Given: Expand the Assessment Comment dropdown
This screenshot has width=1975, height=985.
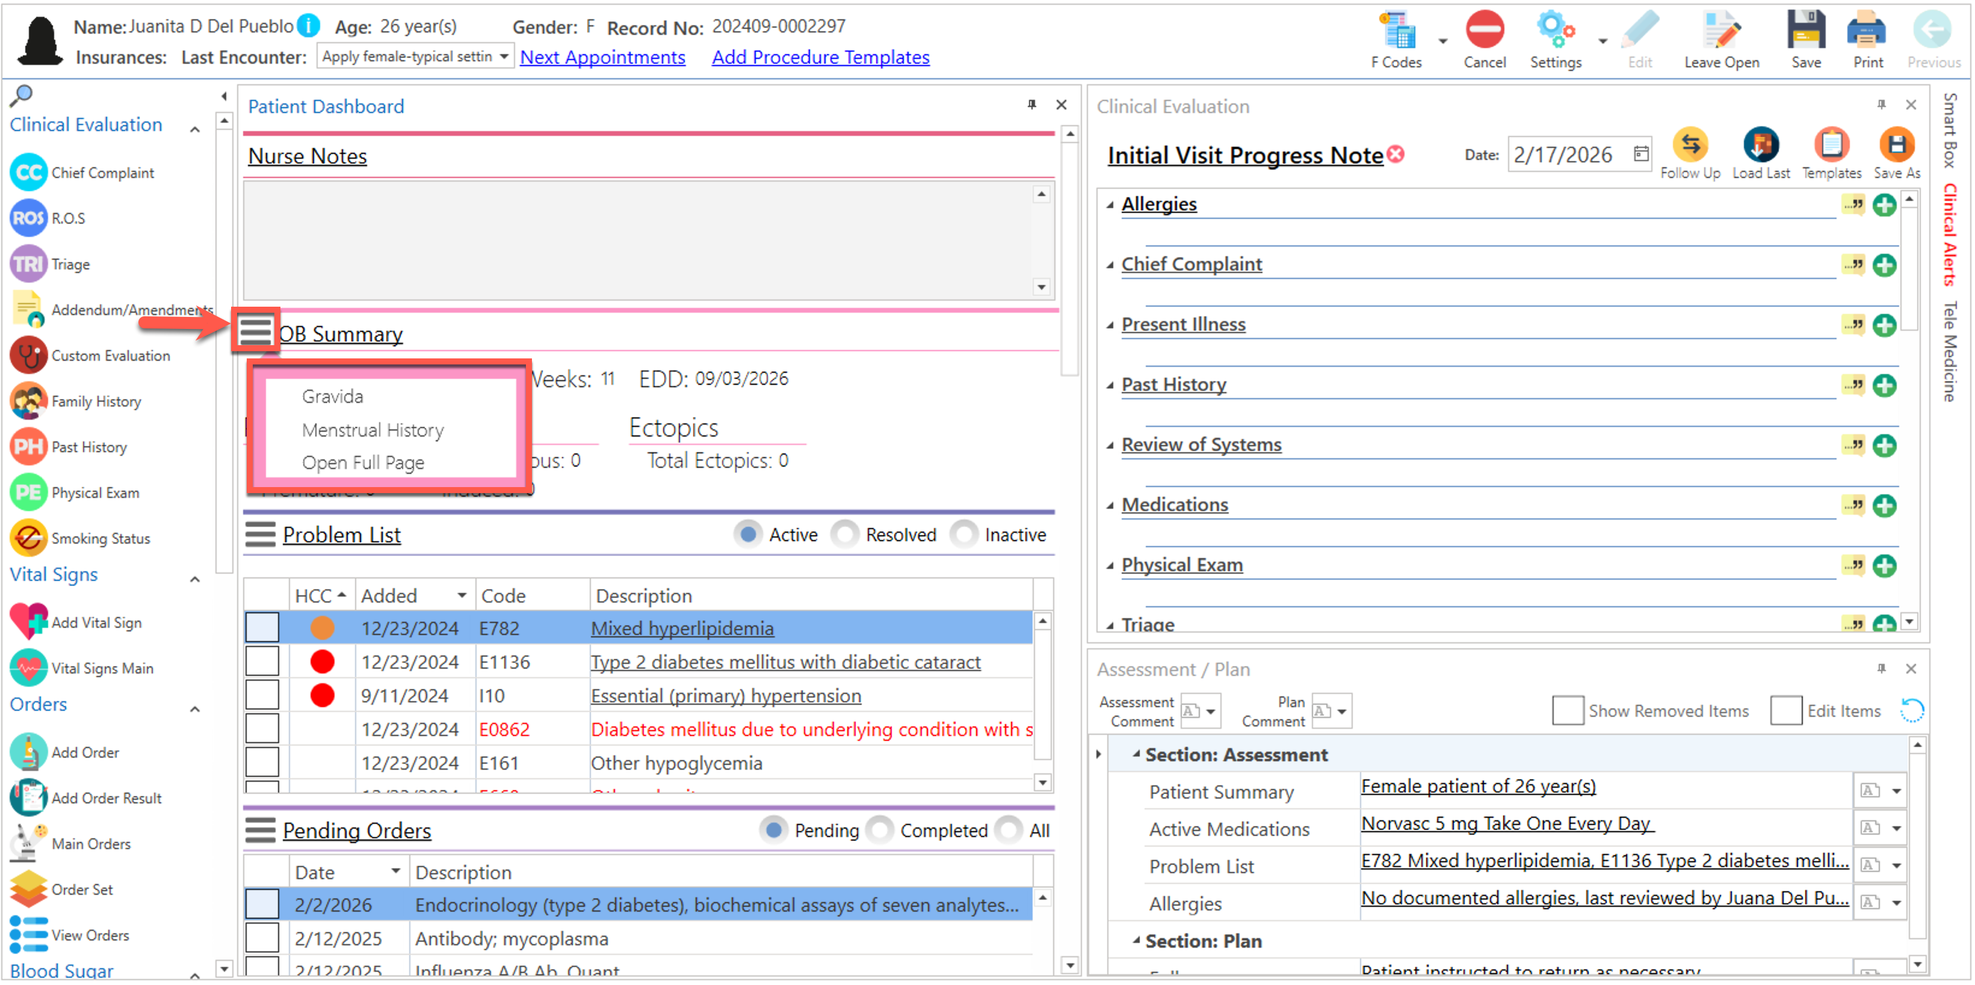Looking at the screenshot, I should (x=1210, y=711).
